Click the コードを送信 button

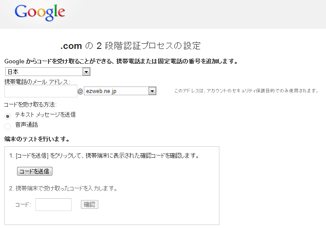click(x=35, y=171)
